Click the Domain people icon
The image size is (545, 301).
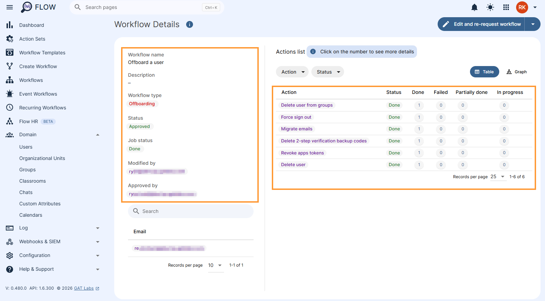10,135
